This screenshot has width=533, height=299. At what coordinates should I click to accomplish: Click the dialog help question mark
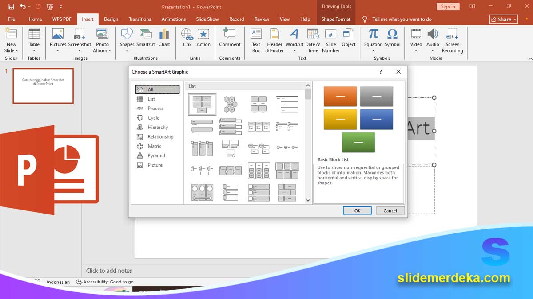(381, 71)
